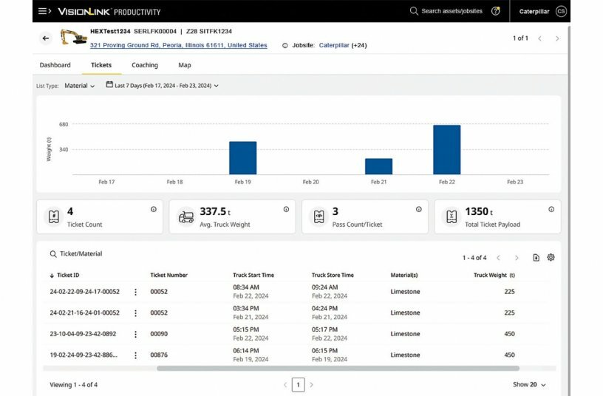Click the Ticket/Material search field
The width and height of the screenshot is (603, 396).
pyautogui.click(x=81, y=254)
